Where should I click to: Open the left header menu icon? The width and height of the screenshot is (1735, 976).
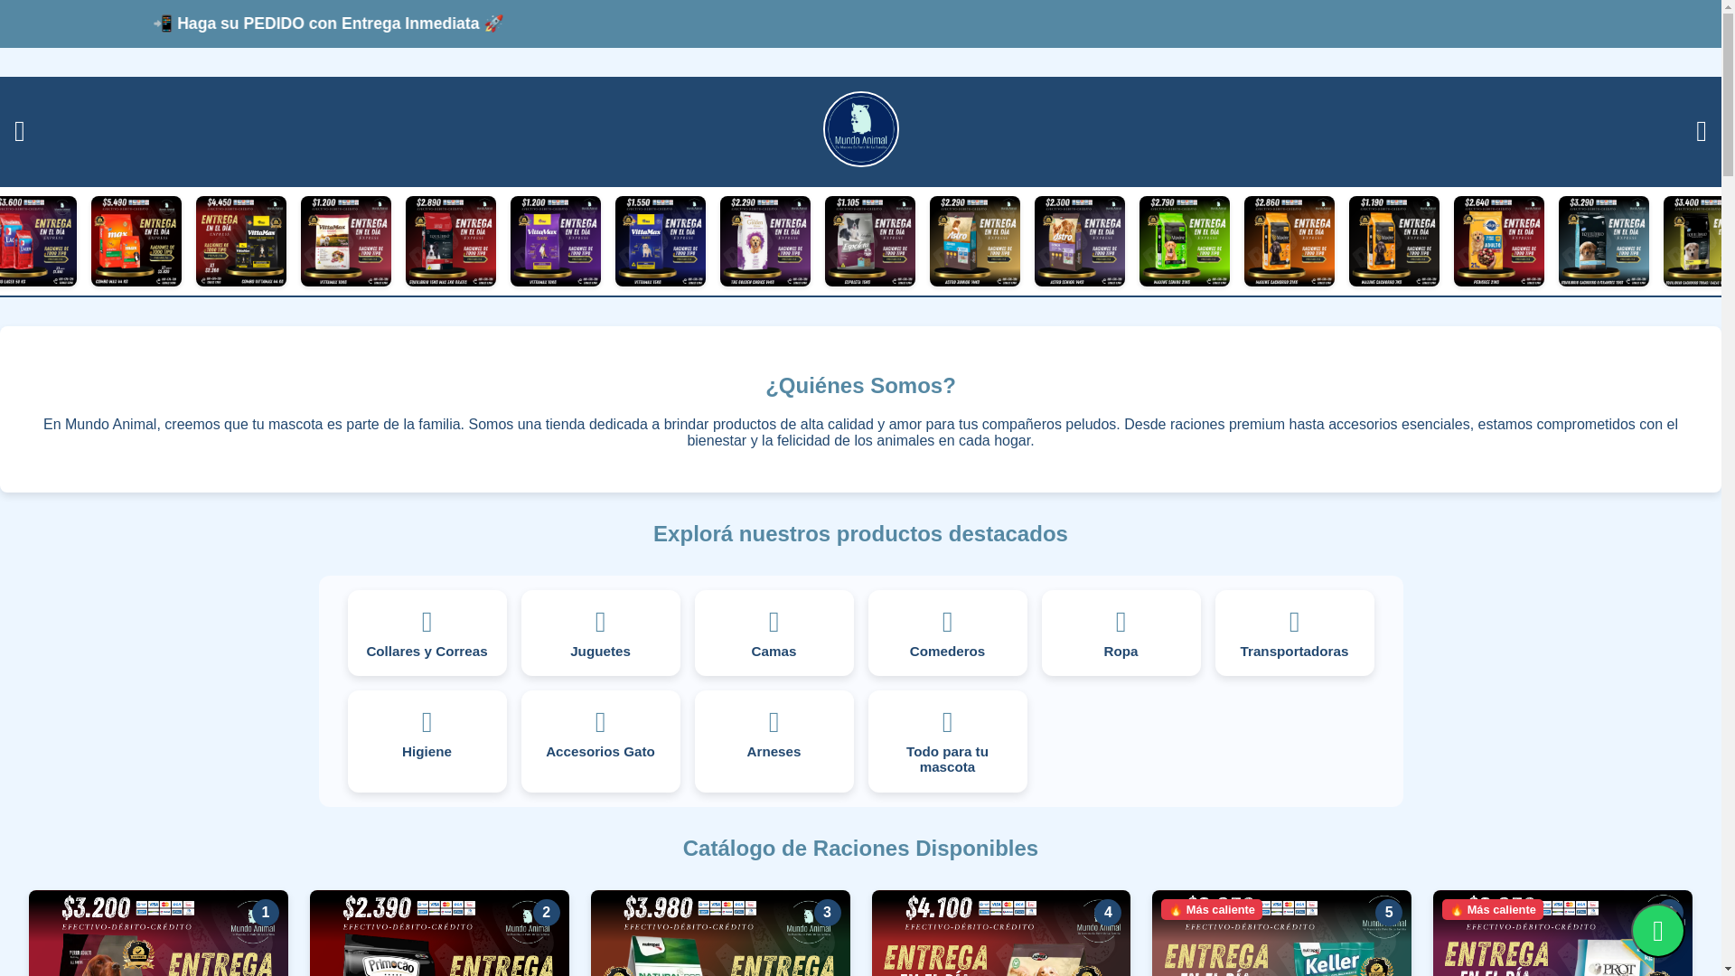pyautogui.click(x=20, y=131)
